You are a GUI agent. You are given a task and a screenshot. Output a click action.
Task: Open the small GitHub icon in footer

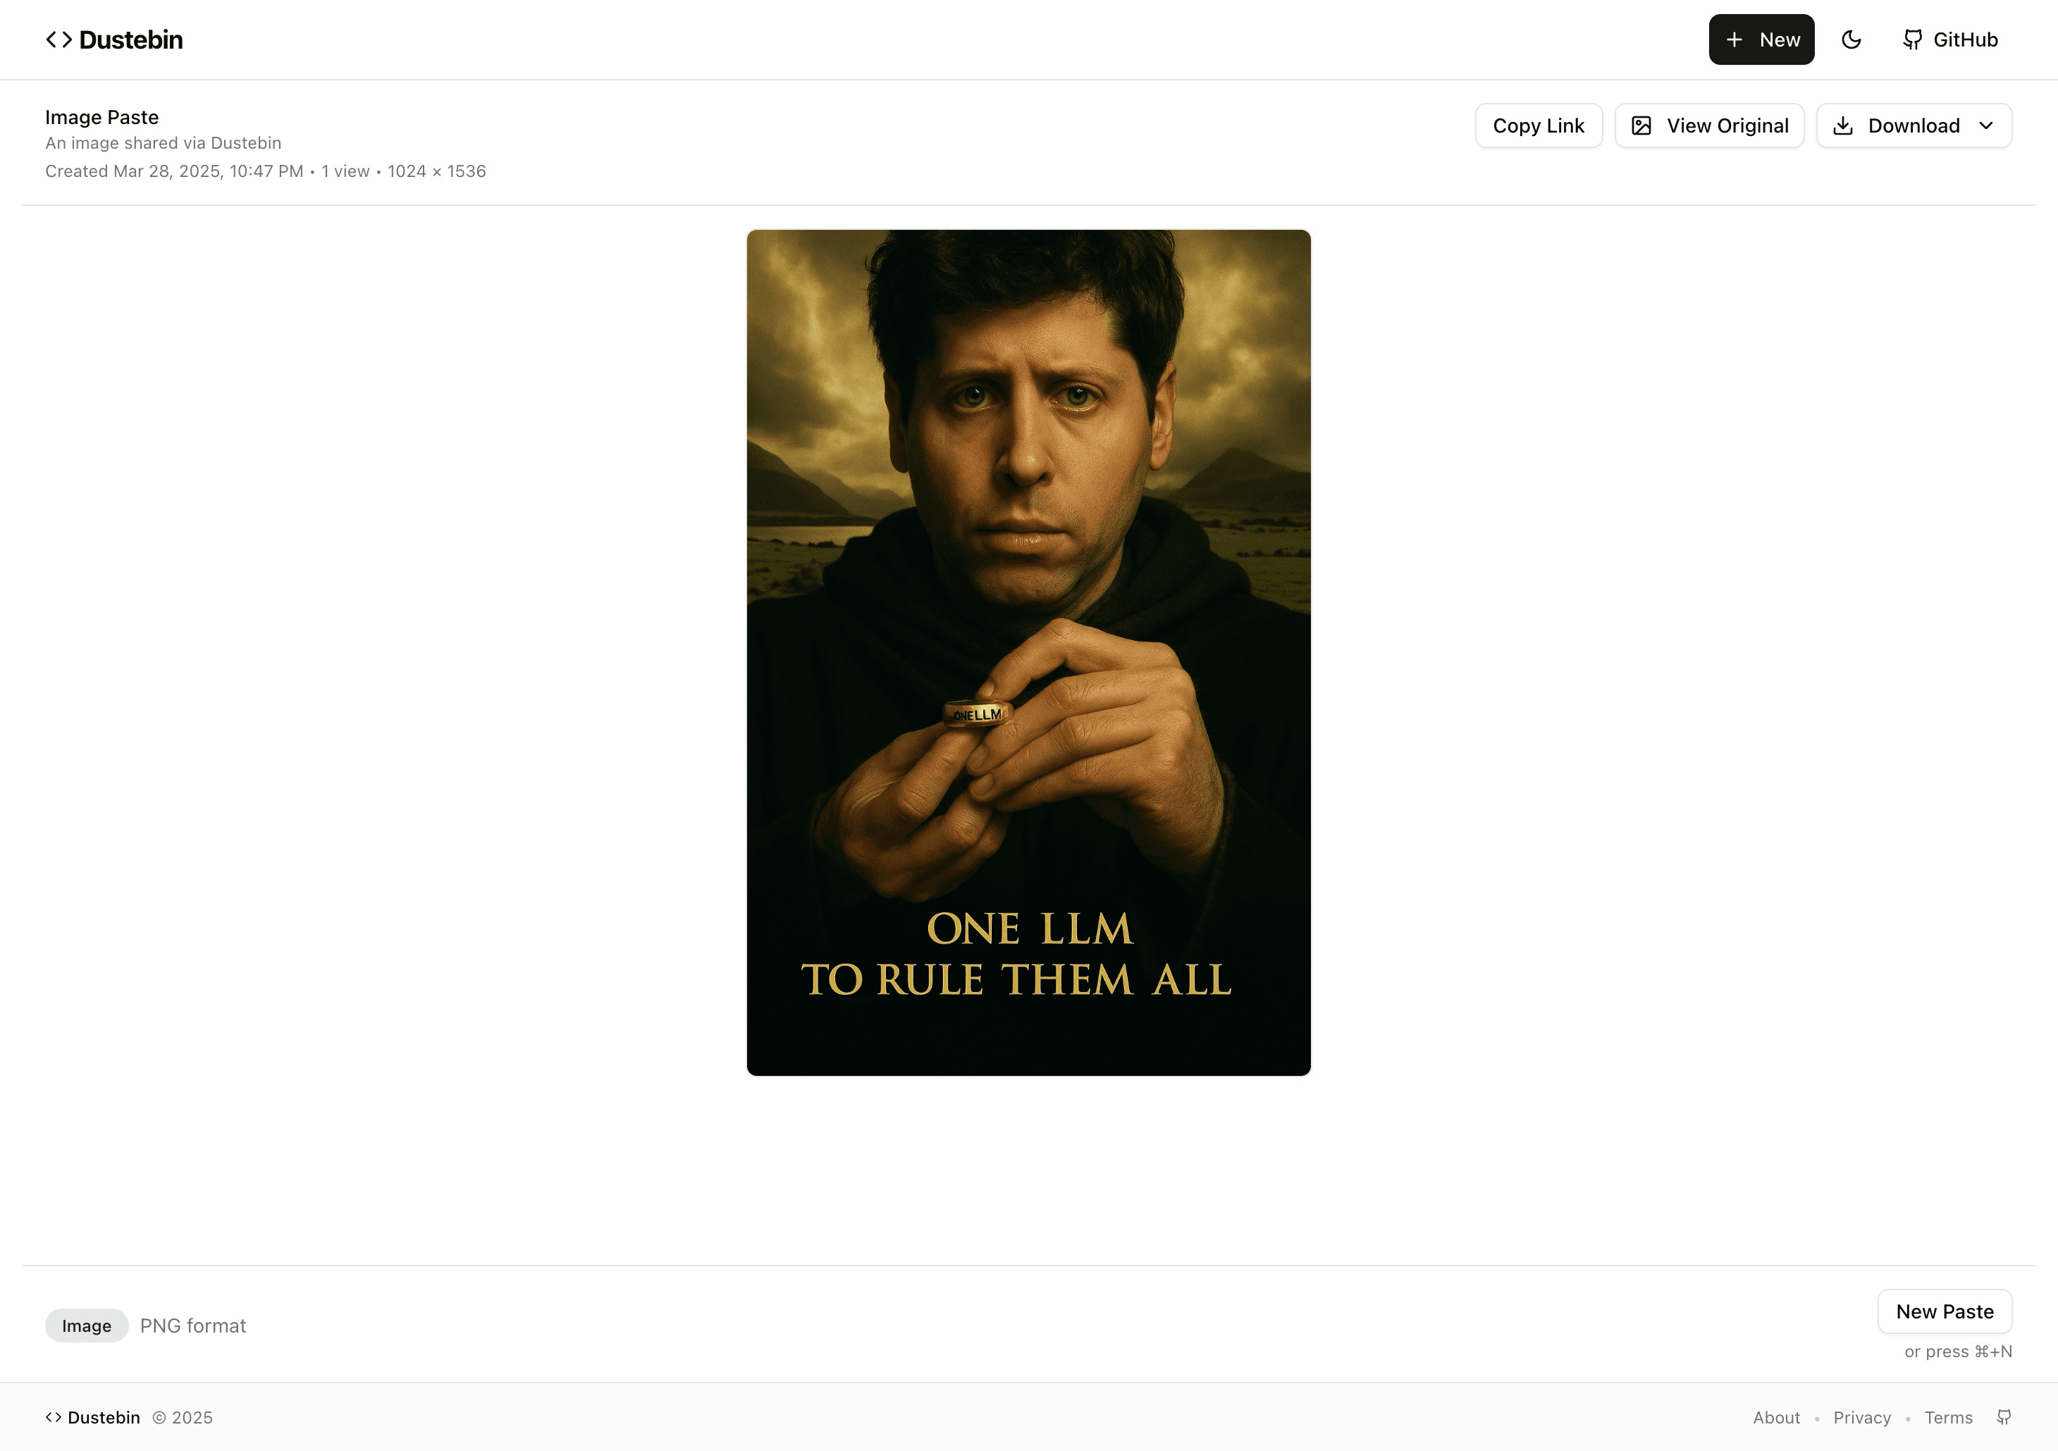click(x=2004, y=1417)
